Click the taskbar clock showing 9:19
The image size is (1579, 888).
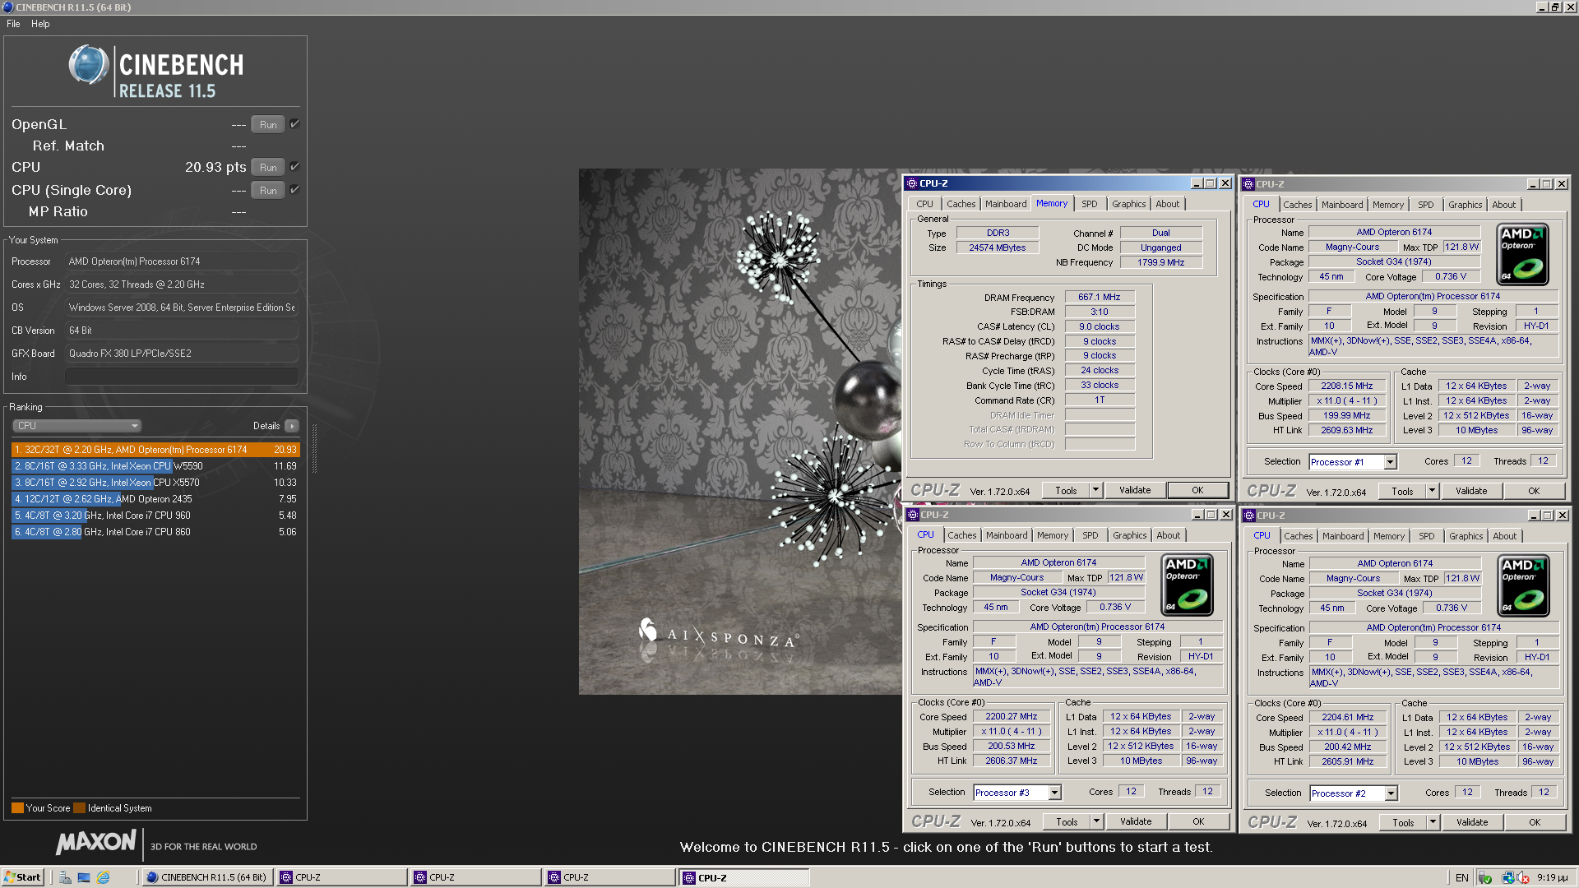point(1553,877)
